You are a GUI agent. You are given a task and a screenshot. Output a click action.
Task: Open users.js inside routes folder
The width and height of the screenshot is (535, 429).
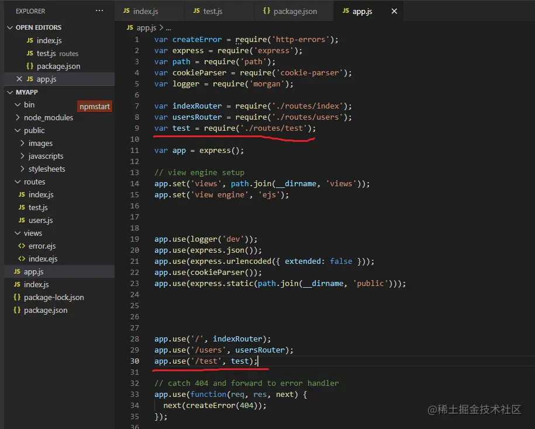40,220
